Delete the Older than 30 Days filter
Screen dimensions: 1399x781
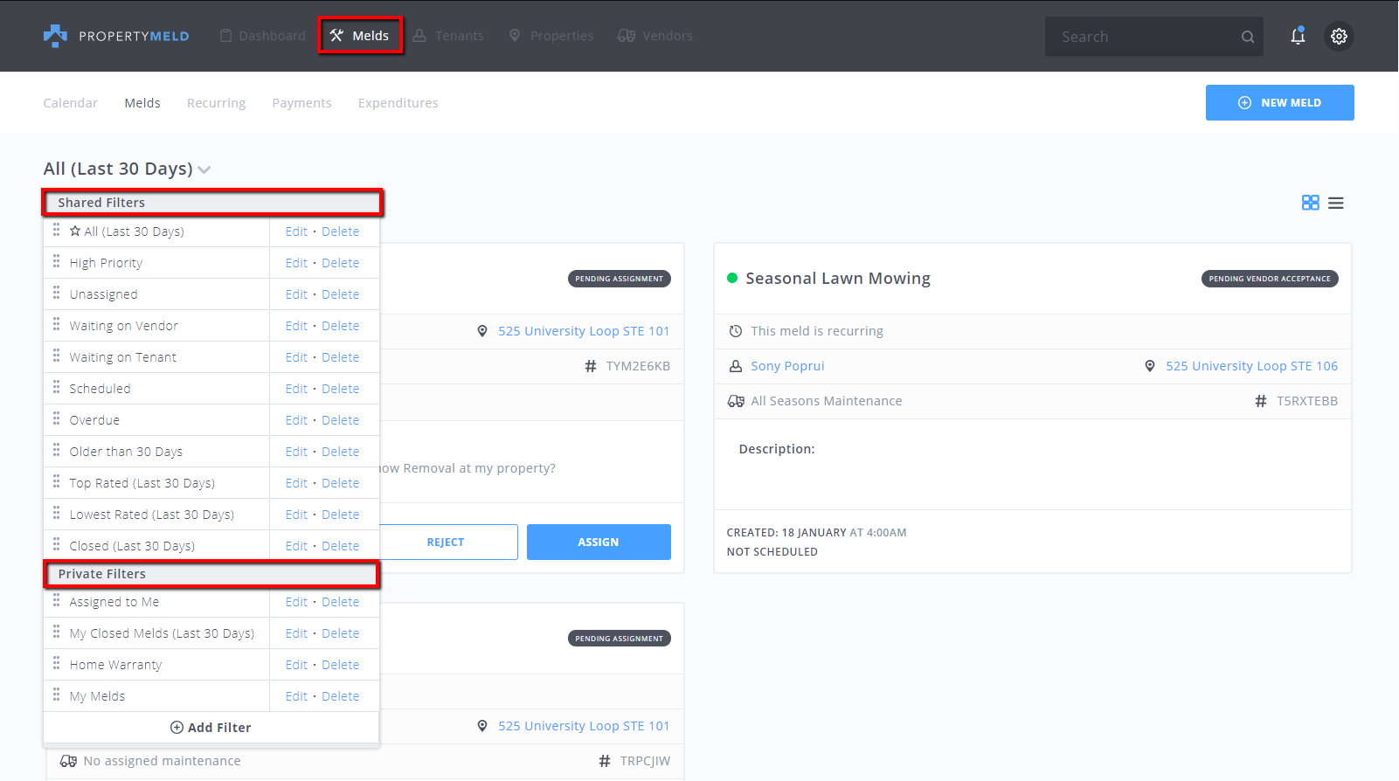pos(341,452)
